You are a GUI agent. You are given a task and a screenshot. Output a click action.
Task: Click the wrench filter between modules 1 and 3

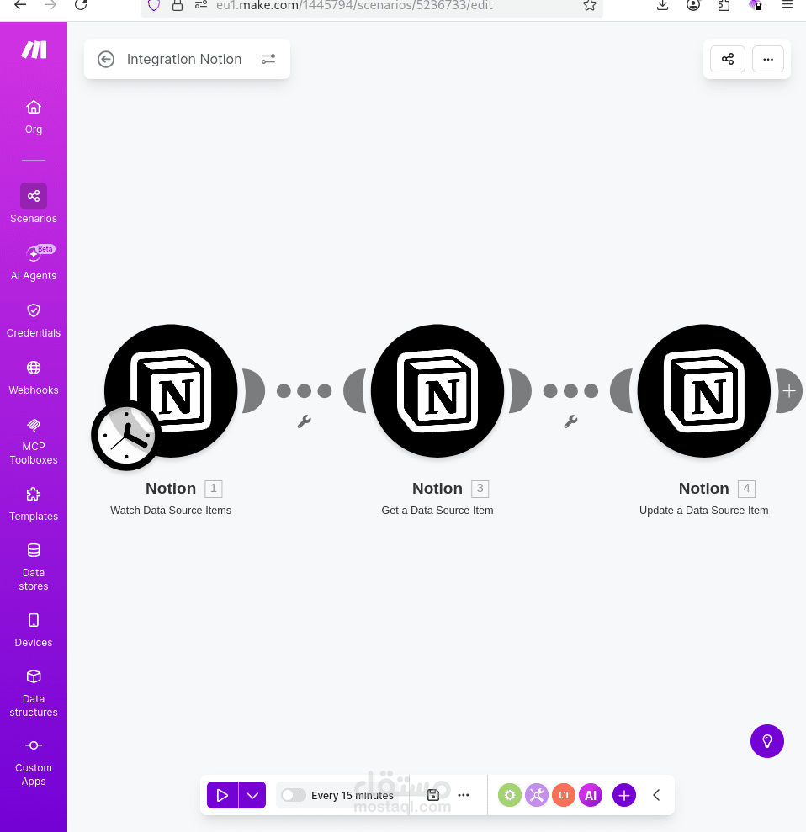coord(304,421)
